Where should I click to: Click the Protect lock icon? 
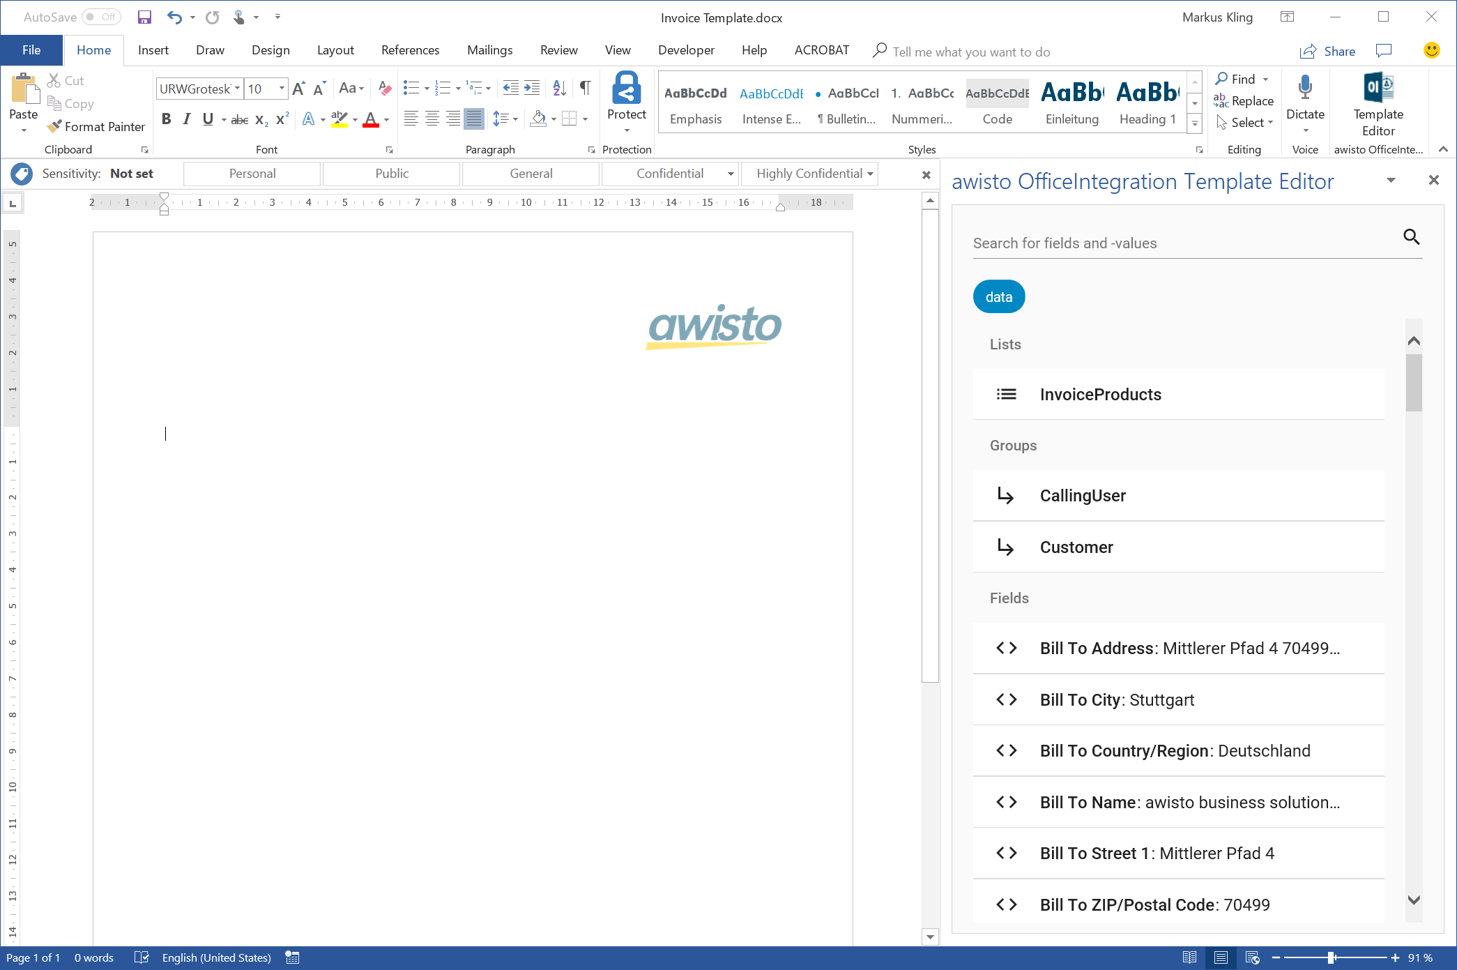[626, 89]
